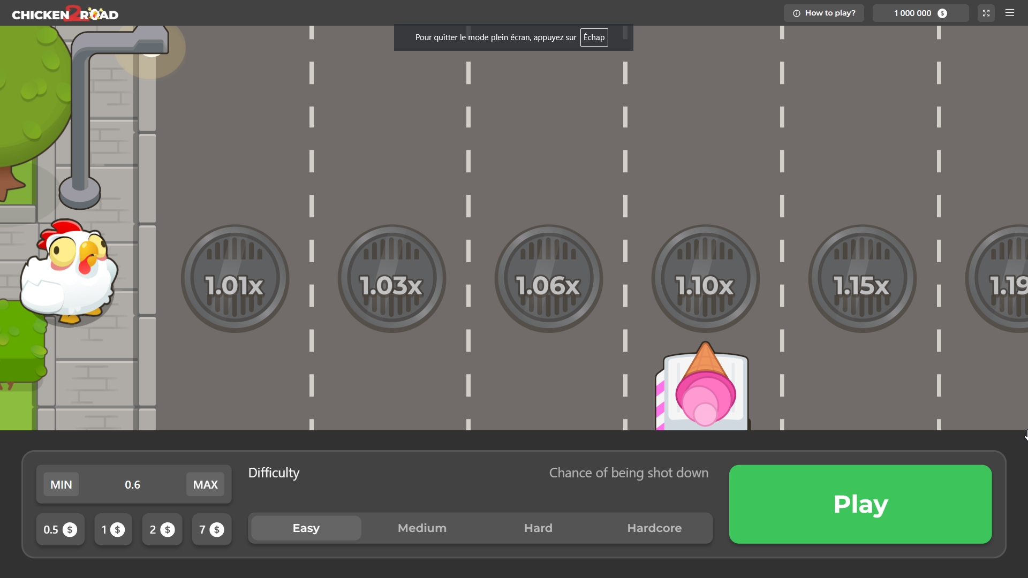Image resolution: width=1028 pixels, height=578 pixels.
Task: Click the Difficulty label
Action: 274,473
